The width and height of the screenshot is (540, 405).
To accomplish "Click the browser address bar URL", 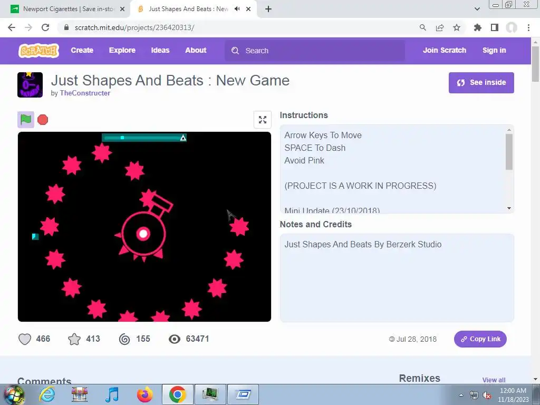I will [134, 27].
